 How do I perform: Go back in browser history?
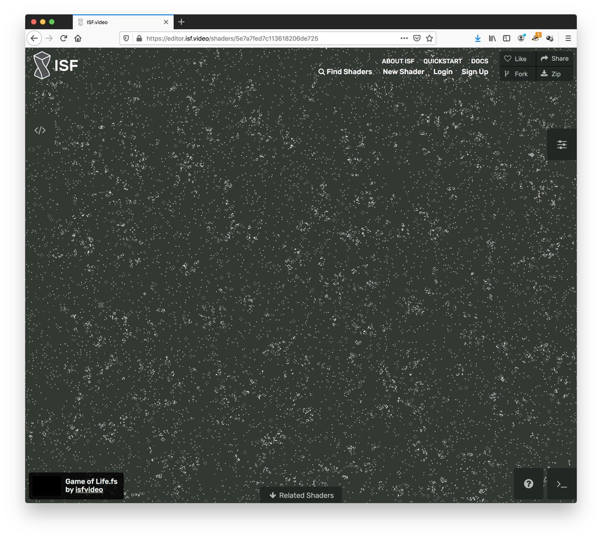(x=34, y=38)
